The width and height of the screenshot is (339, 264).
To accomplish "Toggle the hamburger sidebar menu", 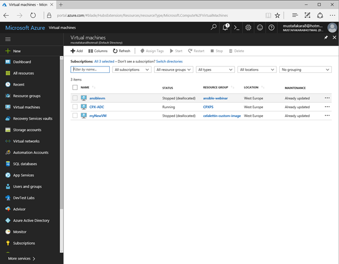I will [x=8, y=39].
